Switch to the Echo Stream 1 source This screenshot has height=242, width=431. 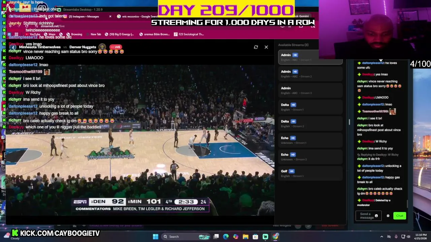pyautogui.click(x=310, y=140)
